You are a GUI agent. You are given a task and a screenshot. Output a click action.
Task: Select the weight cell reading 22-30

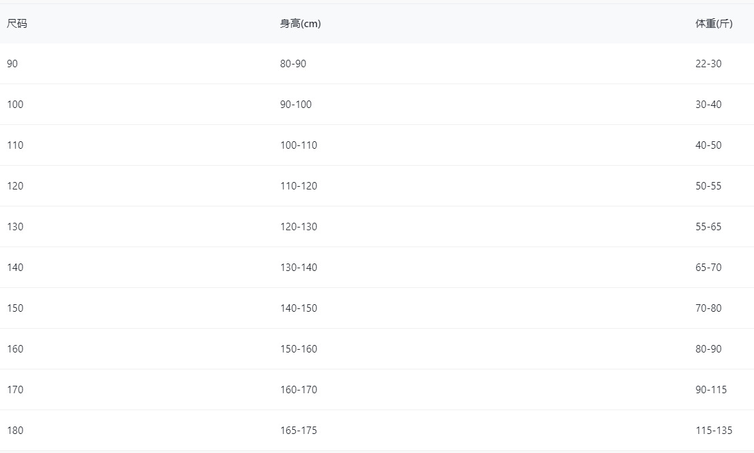click(x=708, y=64)
